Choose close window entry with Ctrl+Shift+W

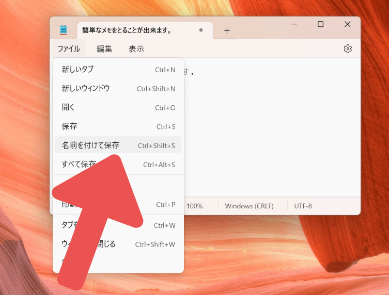118,244
